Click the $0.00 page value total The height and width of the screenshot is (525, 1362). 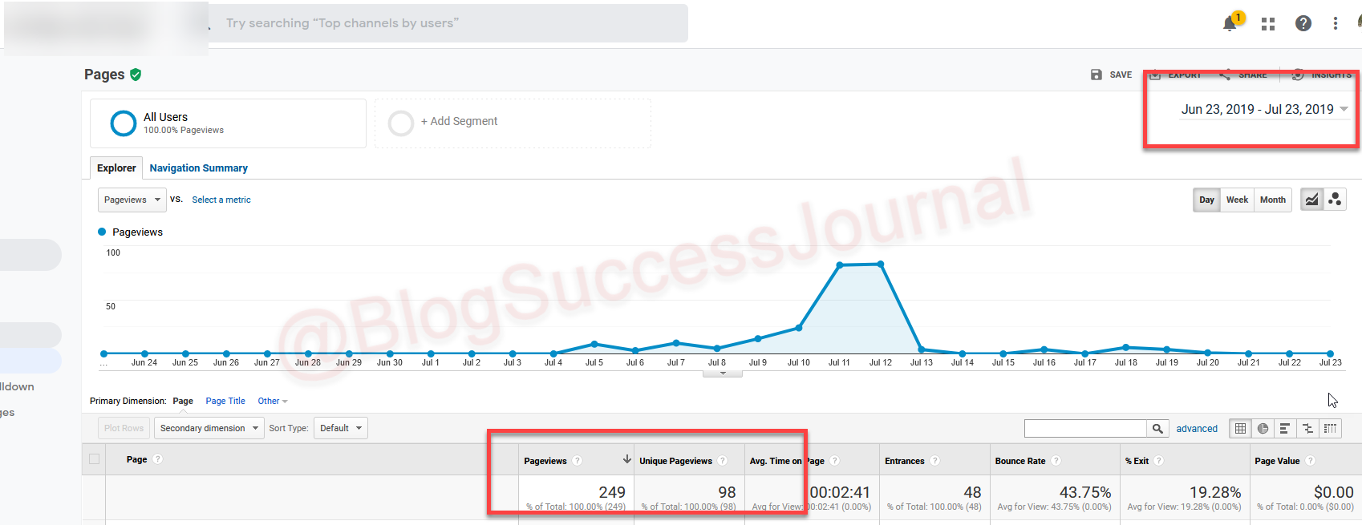tap(1334, 492)
